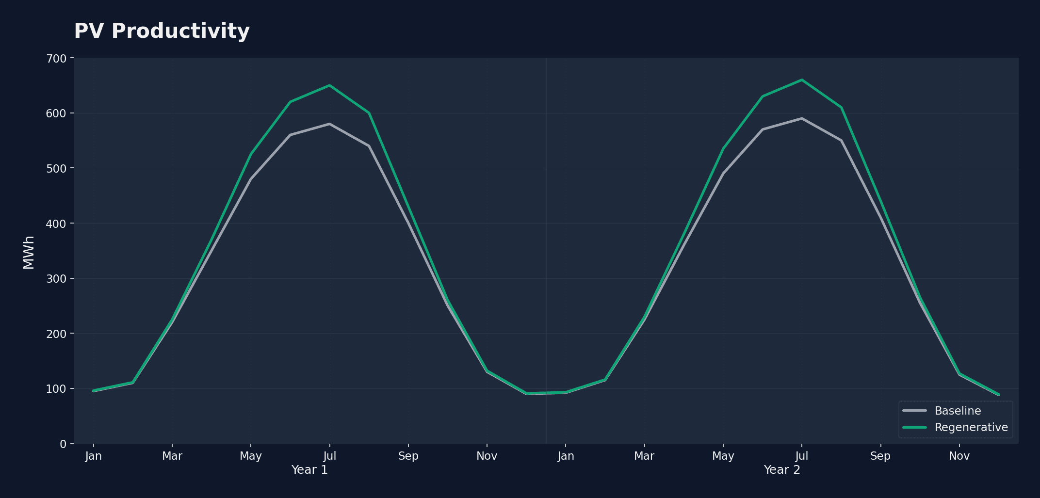1040x498 pixels.
Task: Click the MWh y-axis label
Action: (x=29, y=252)
